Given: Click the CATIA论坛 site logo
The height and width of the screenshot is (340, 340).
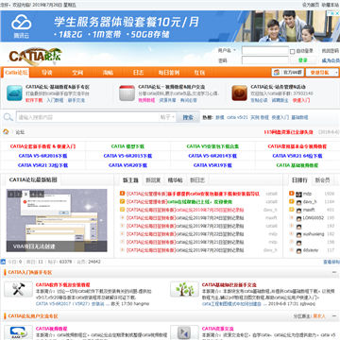Looking at the screenshot, I should [35, 57].
